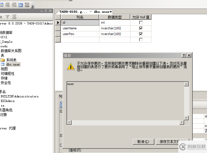Uncheck Allow Null for userName column

[141, 28]
